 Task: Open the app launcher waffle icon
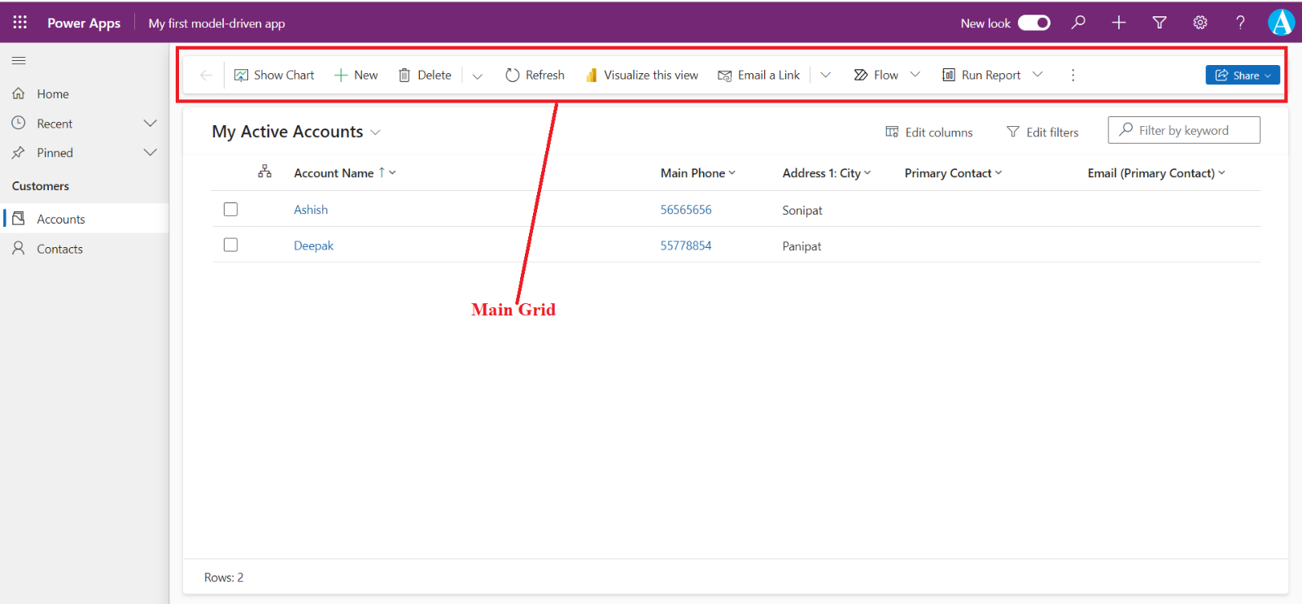20,23
